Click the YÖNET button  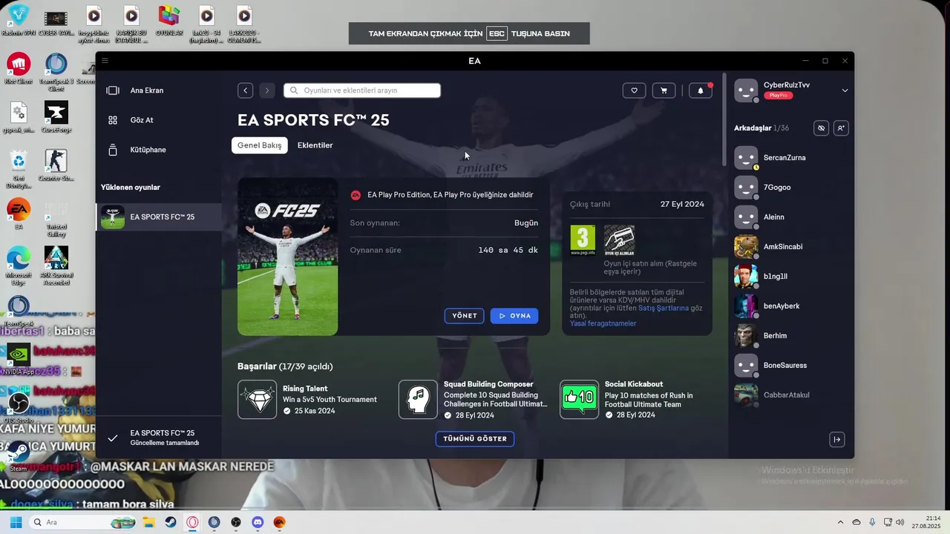(x=465, y=316)
